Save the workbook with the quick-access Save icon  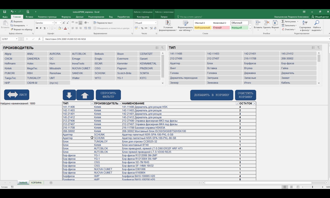(5, 12)
